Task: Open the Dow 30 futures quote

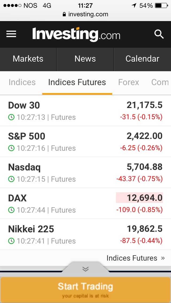Action: click(24, 105)
